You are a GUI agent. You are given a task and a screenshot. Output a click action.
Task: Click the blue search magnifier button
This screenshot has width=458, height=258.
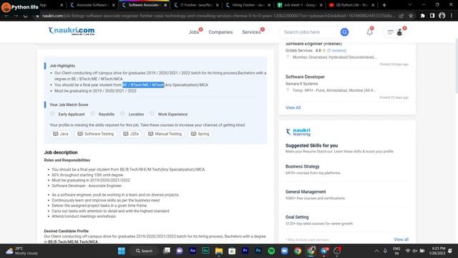coord(344,32)
